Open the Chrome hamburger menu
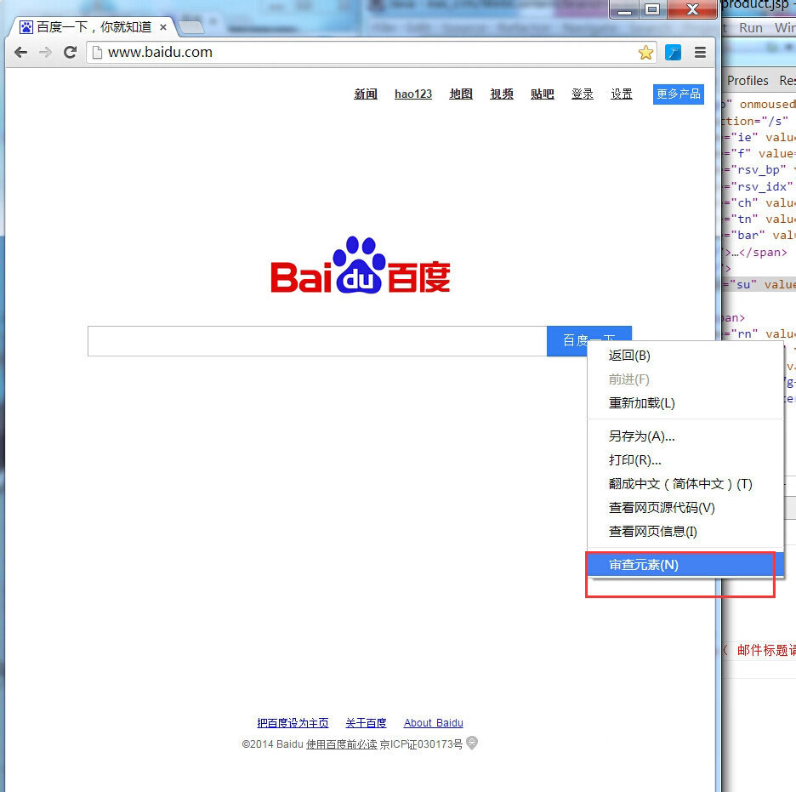Viewport: 796px width, 792px height. pyautogui.click(x=700, y=52)
